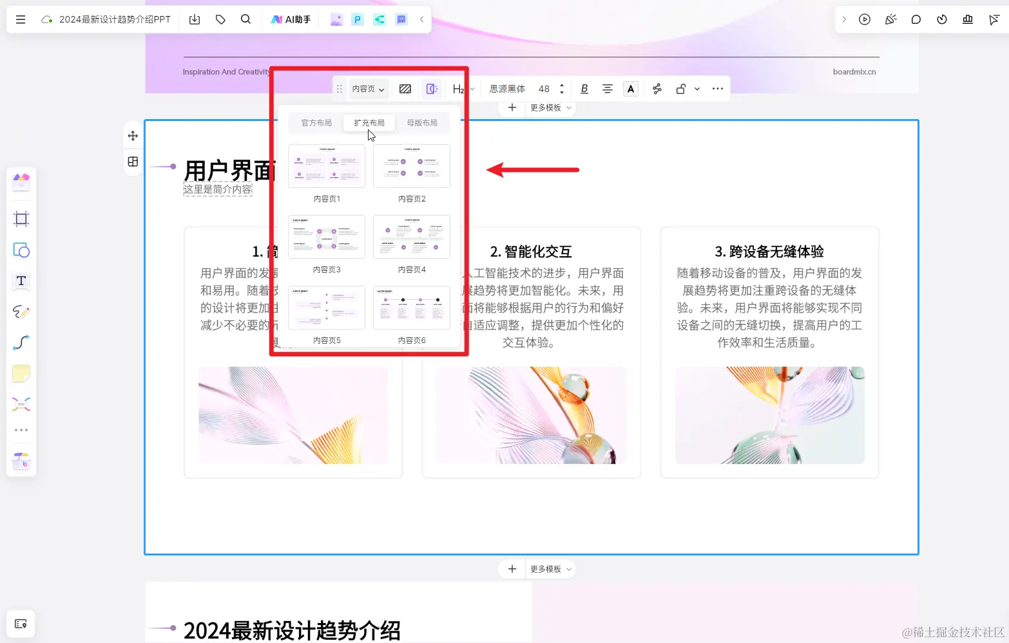Collapse the top toolbar with left chevron
Screen dimensions: 1009x643
422,19
